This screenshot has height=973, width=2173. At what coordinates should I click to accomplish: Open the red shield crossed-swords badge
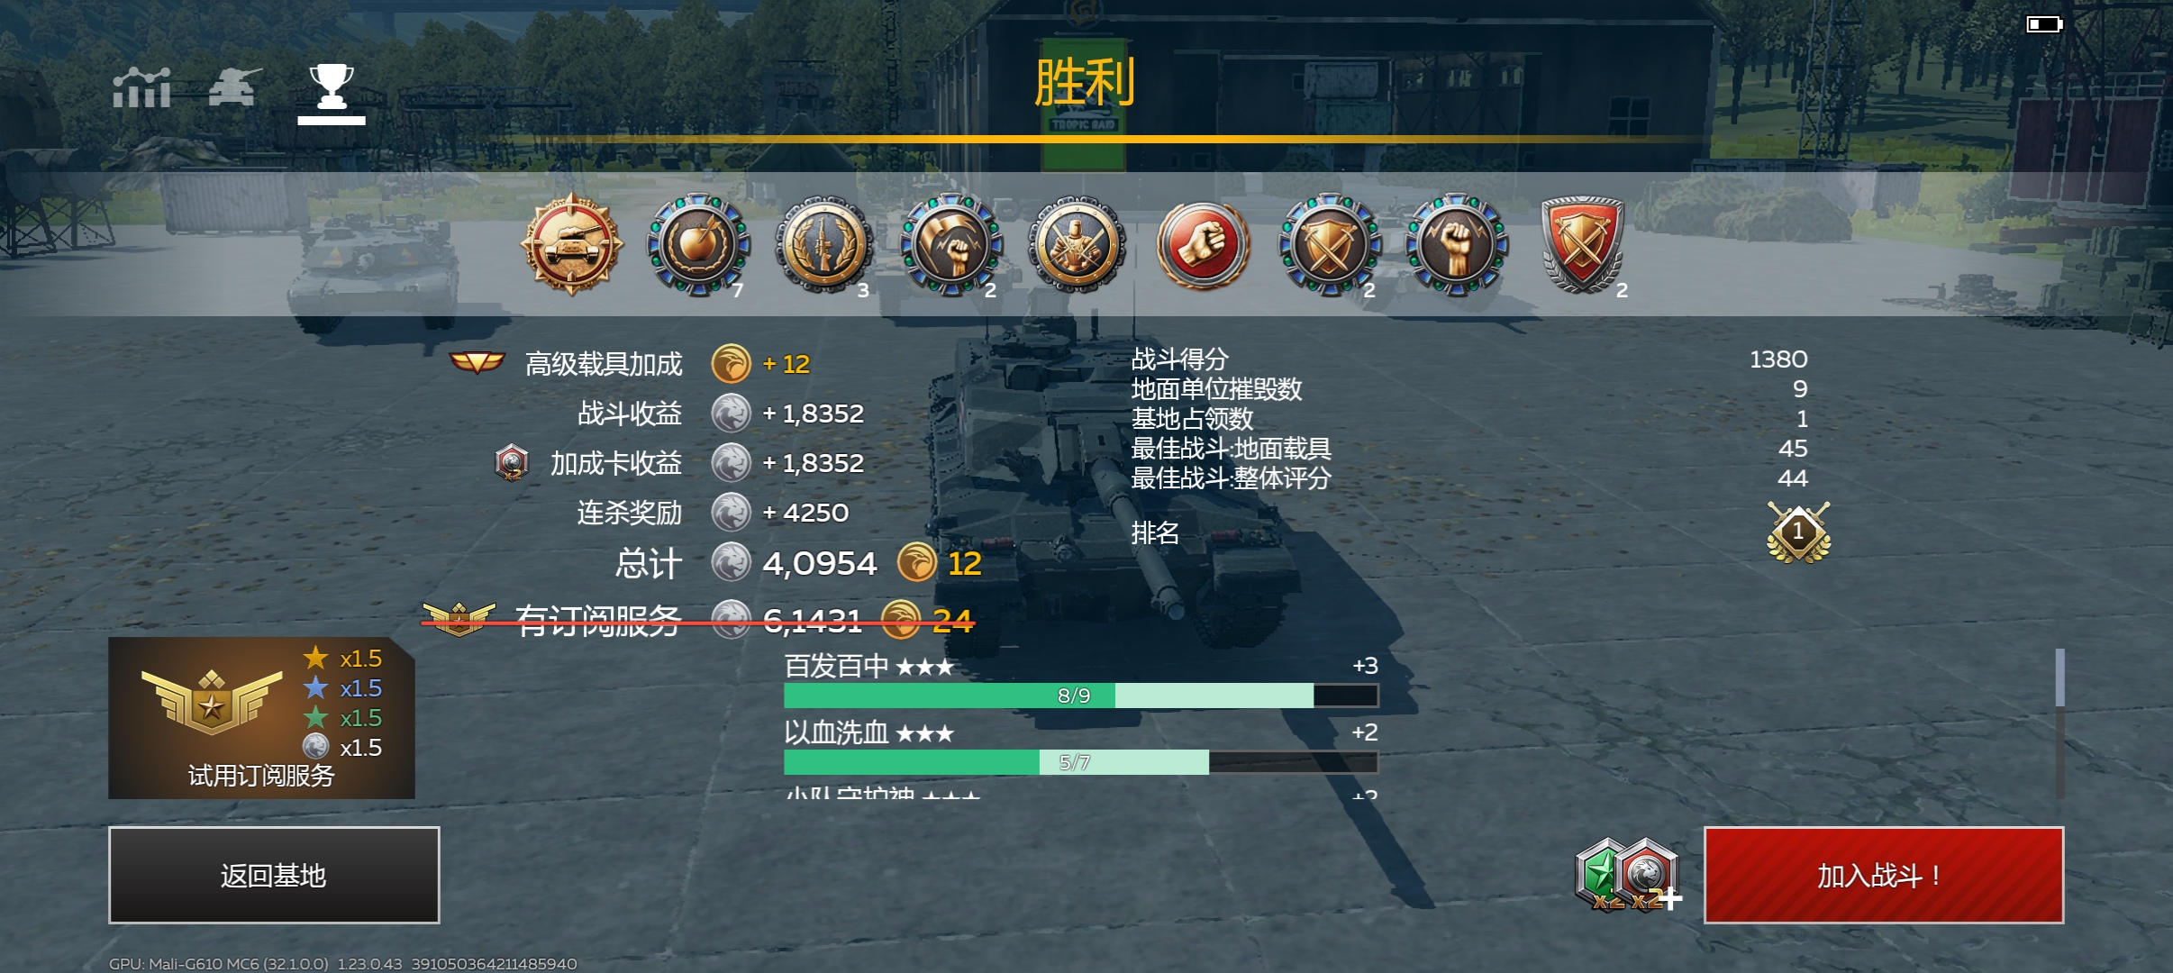[x=1583, y=245]
